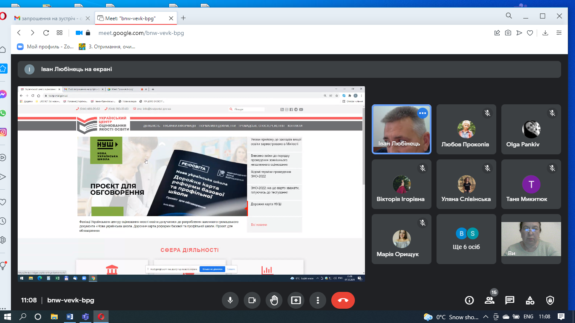The width and height of the screenshot is (575, 323).
Task: Open a new browser tab
Action: pyautogui.click(x=184, y=18)
